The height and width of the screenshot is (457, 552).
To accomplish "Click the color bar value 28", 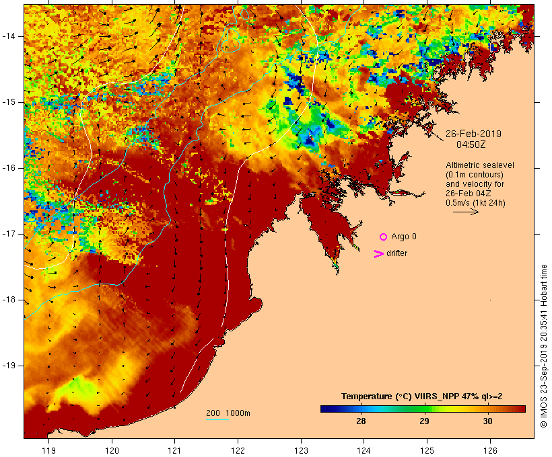I will [x=361, y=421].
